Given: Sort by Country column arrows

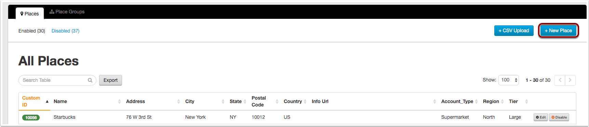Looking at the screenshot, I should pos(305,101).
